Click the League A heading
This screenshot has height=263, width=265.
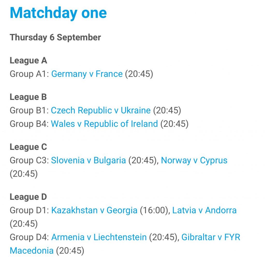(28, 61)
